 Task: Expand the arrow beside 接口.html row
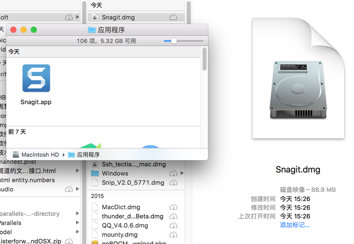(x=77, y=170)
